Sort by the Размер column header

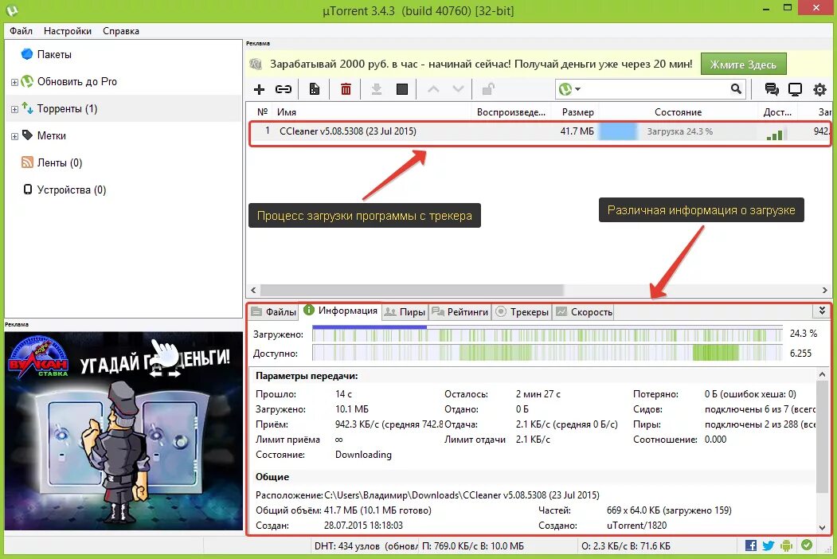[577, 112]
